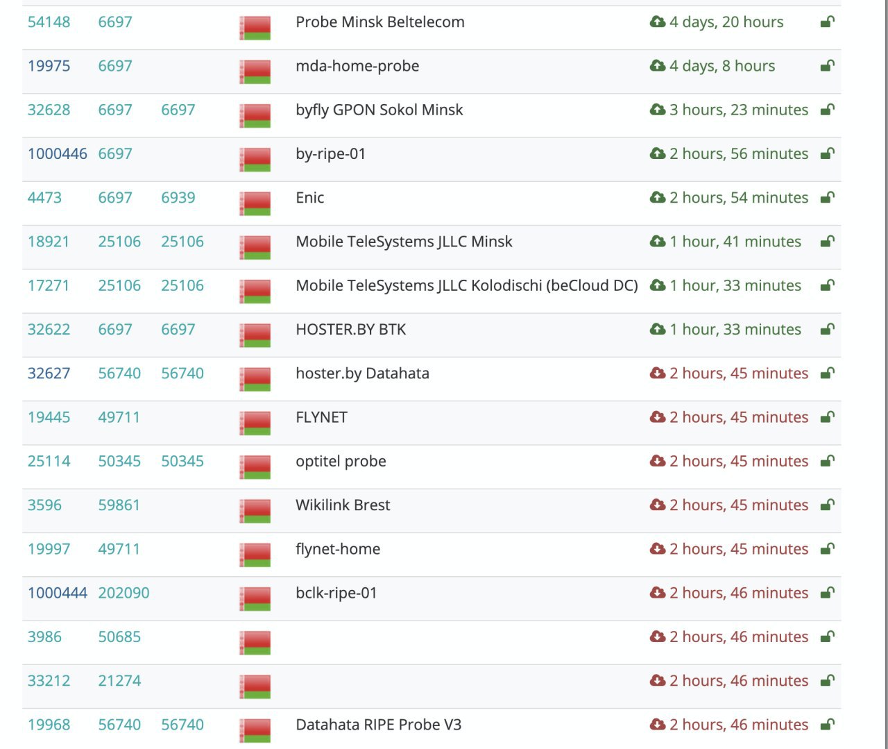Click ASN 21274 in probe 33212 row
Screen dimensions: 888x749
(x=119, y=680)
